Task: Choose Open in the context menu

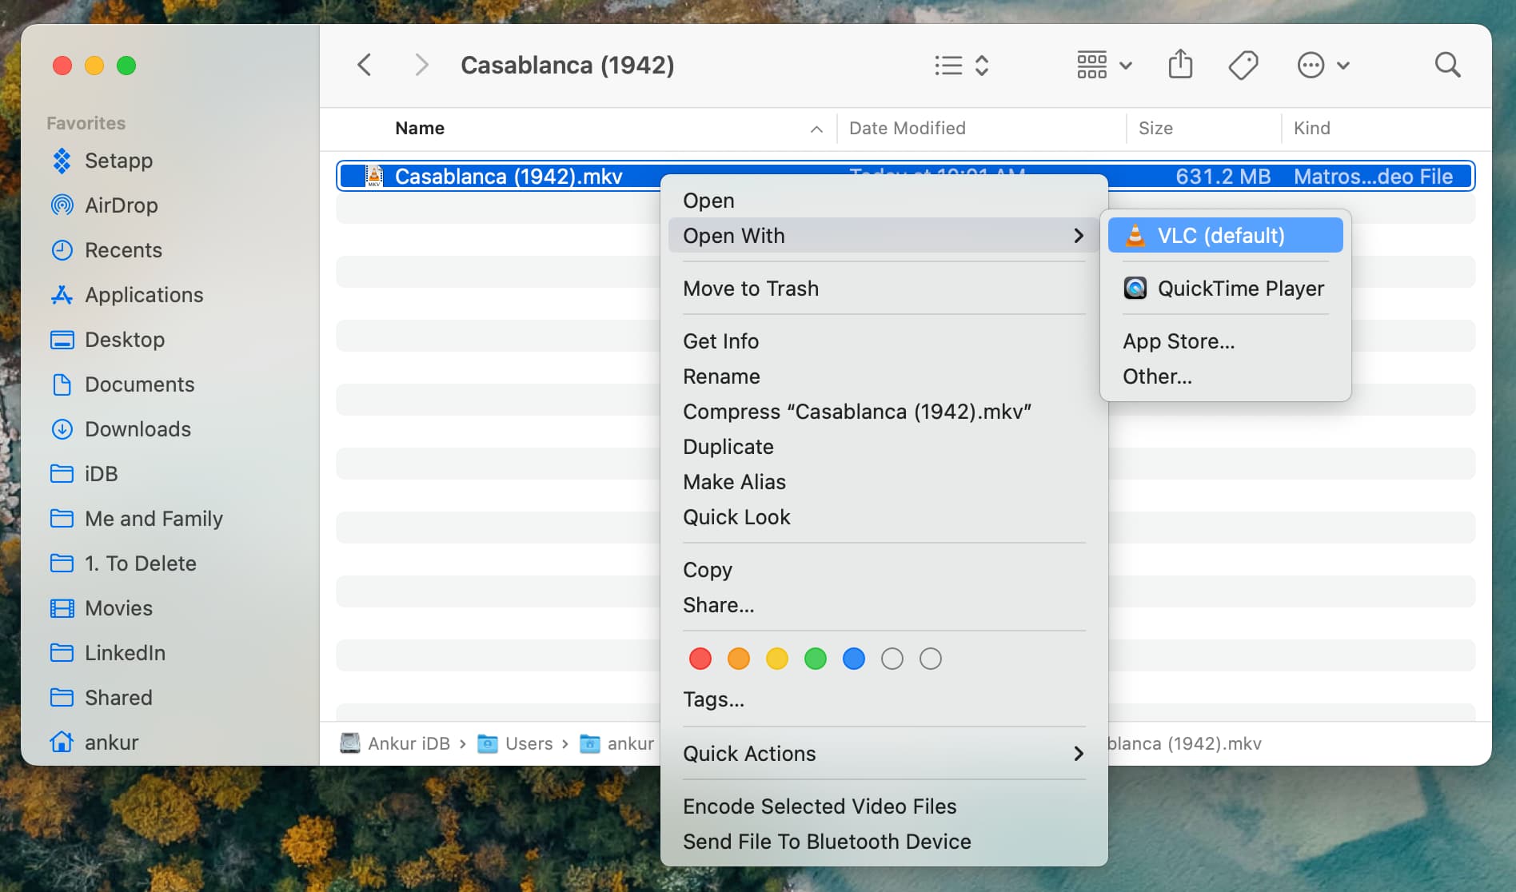Action: (x=884, y=201)
